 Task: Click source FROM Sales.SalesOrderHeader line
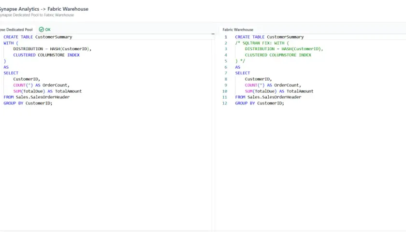click(x=37, y=97)
